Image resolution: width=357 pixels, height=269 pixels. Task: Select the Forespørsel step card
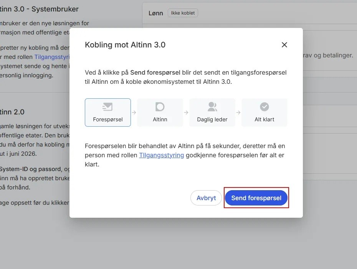pos(108,112)
